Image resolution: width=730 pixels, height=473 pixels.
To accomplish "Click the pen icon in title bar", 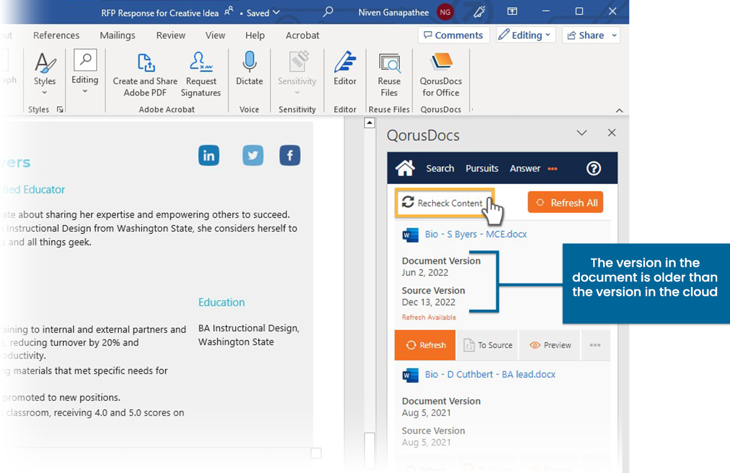I will click(480, 12).
